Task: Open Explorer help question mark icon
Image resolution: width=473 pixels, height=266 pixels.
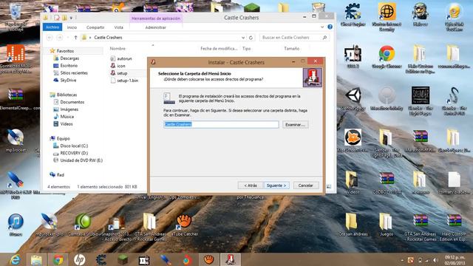Action: [x=330, y=27]
